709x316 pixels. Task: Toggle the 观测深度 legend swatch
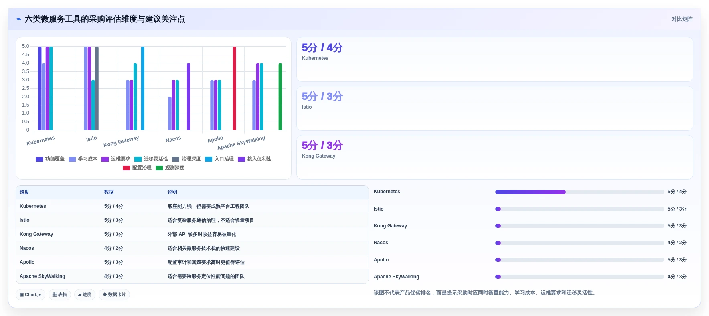159,168
